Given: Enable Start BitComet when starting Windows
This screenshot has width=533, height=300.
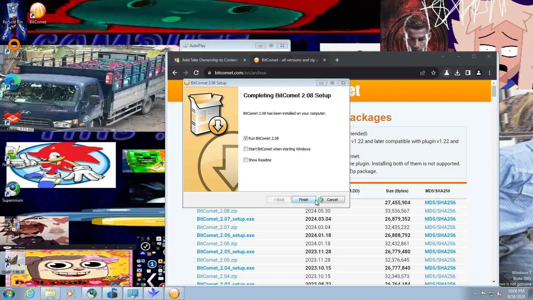Looking at the screenshot, I should 246,149.
